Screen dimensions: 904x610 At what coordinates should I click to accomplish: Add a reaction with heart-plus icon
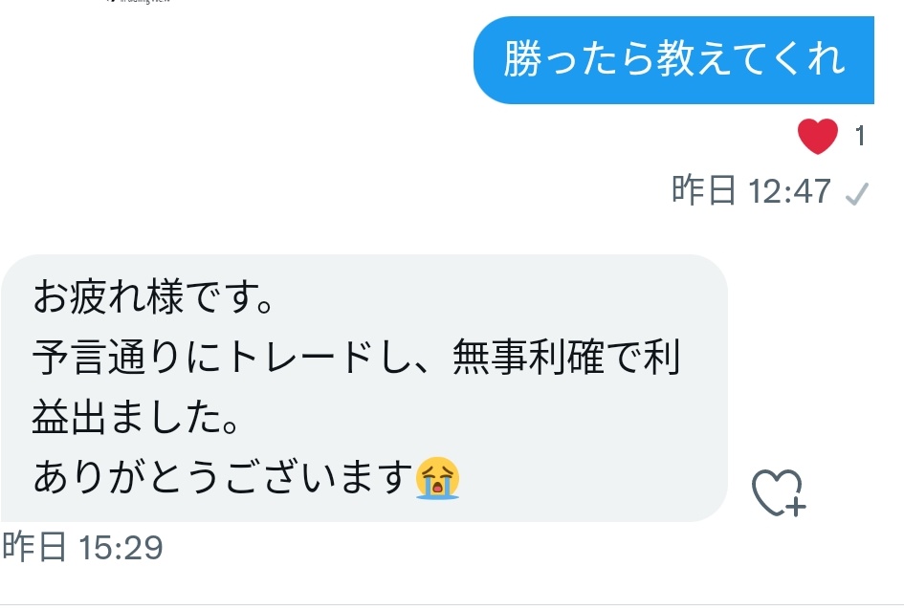(x=779, y=493)
